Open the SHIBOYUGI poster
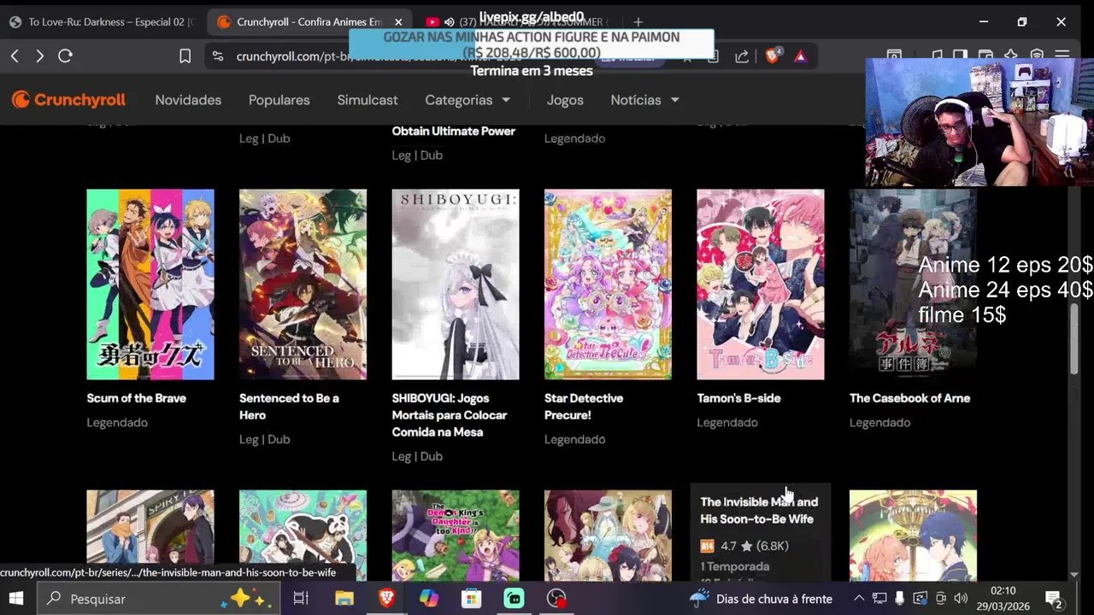Screen dimensions: 1094x615 point(456,284)
